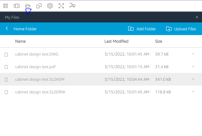Open the cabinet design test.SLDASM file row
Image resolution: width=202 pixels, height=136 pixels.
[101, 79]
